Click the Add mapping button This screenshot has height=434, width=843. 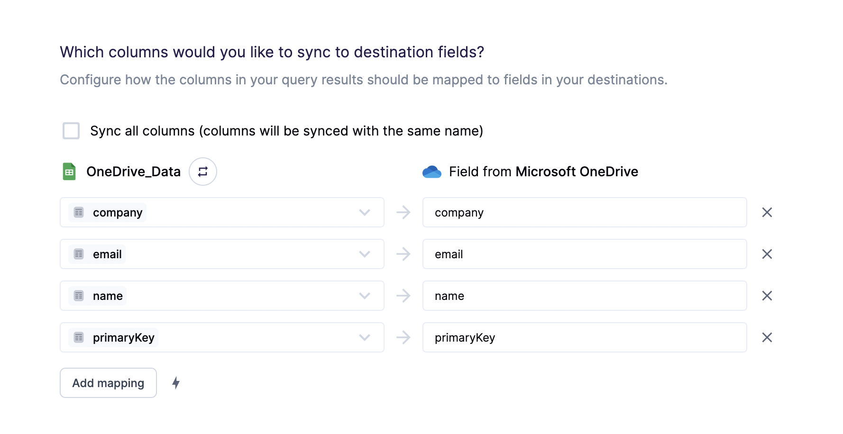108,383
